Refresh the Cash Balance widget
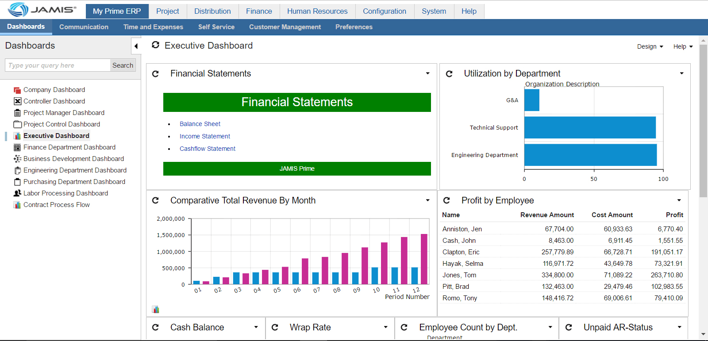 155,327
